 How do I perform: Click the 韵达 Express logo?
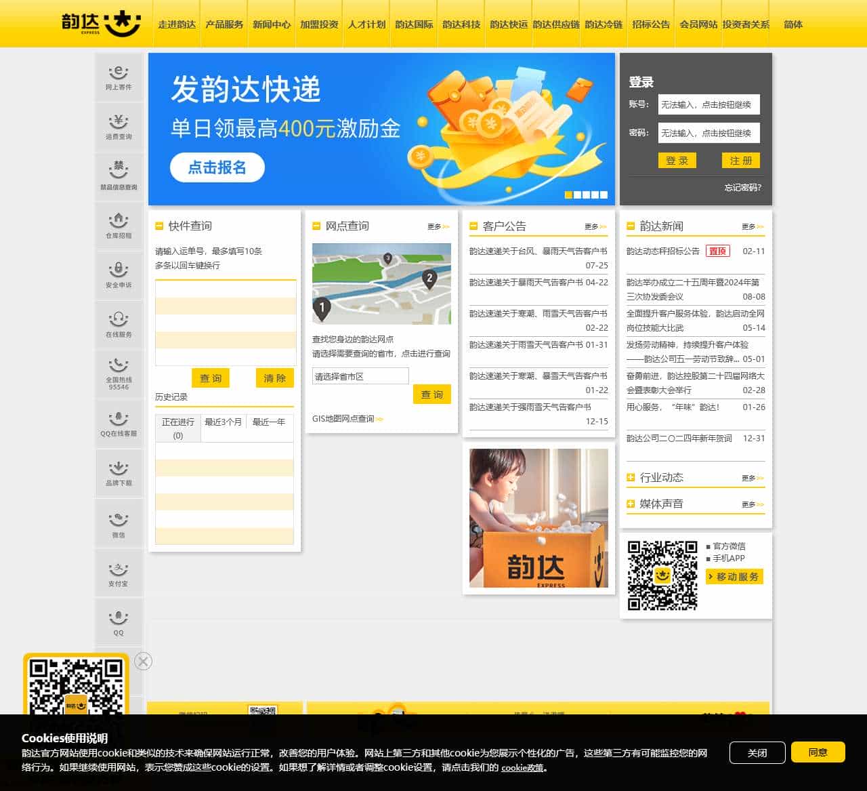coord(101,23)
